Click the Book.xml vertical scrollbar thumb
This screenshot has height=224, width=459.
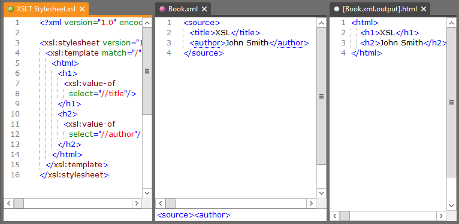pyautogui.click(x=321, y=96)
